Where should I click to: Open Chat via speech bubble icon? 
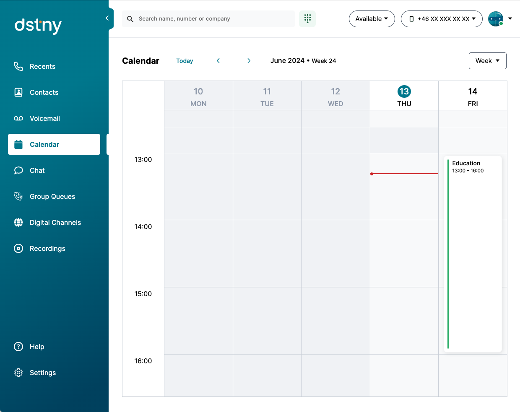click(x=18, y=170)
